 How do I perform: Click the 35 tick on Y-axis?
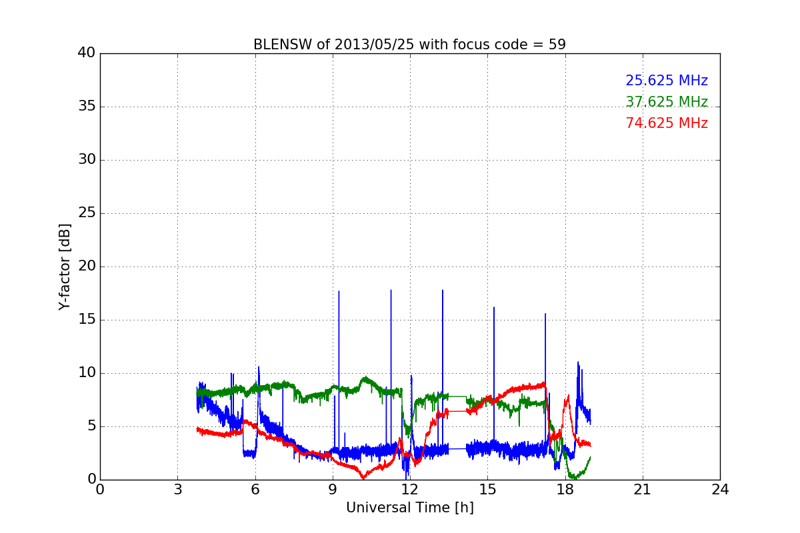tap(87, 107)
